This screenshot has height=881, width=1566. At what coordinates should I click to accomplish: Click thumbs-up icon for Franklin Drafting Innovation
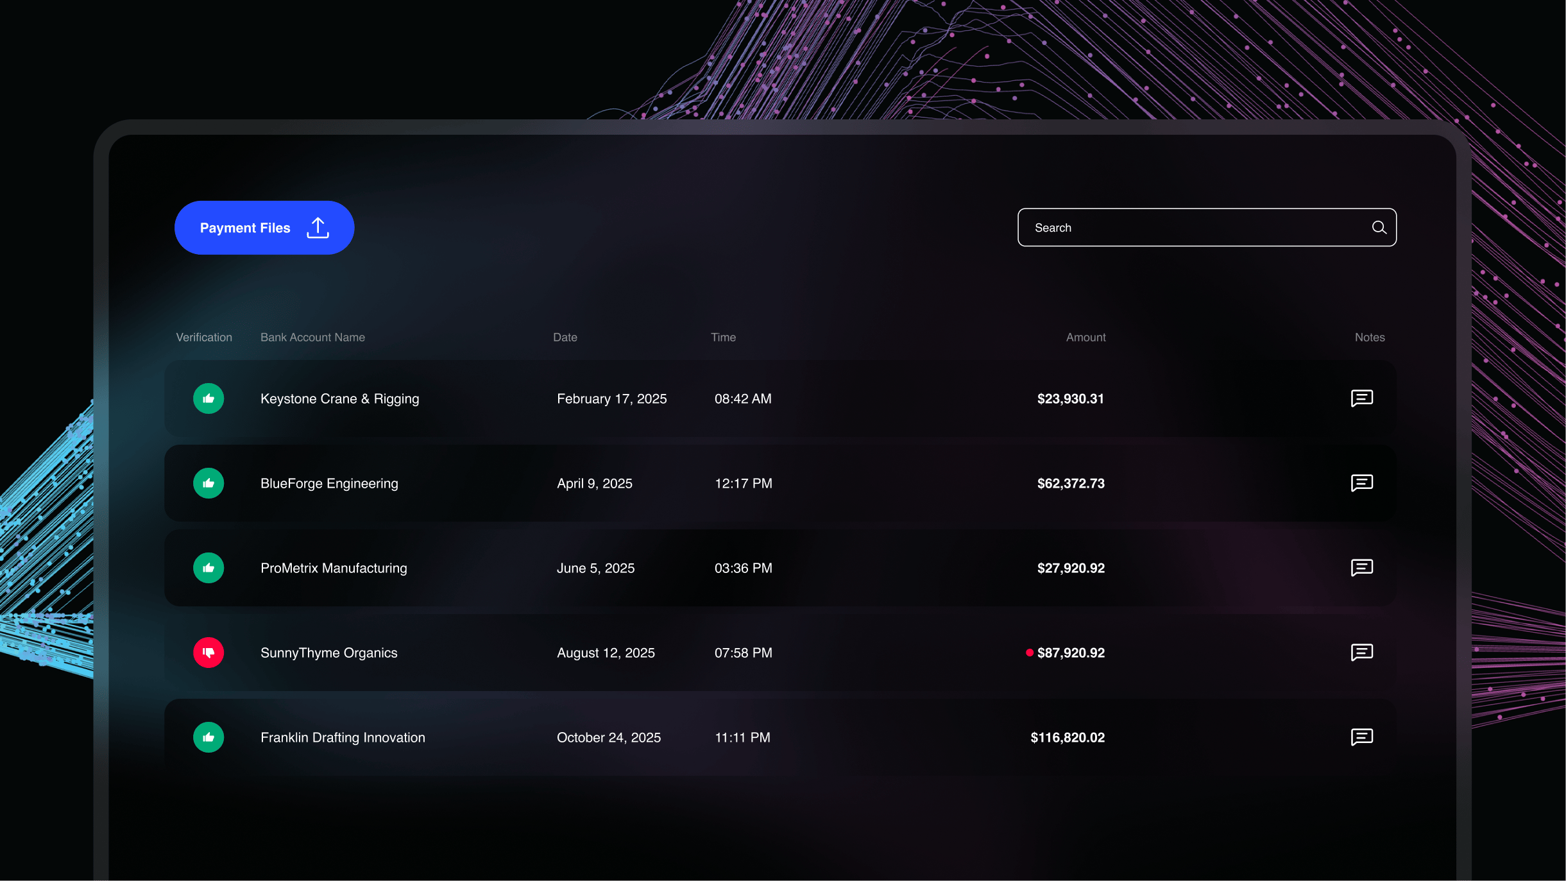pos(209,737)
